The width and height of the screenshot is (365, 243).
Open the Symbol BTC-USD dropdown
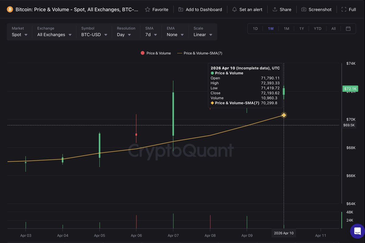coord(94,35)
